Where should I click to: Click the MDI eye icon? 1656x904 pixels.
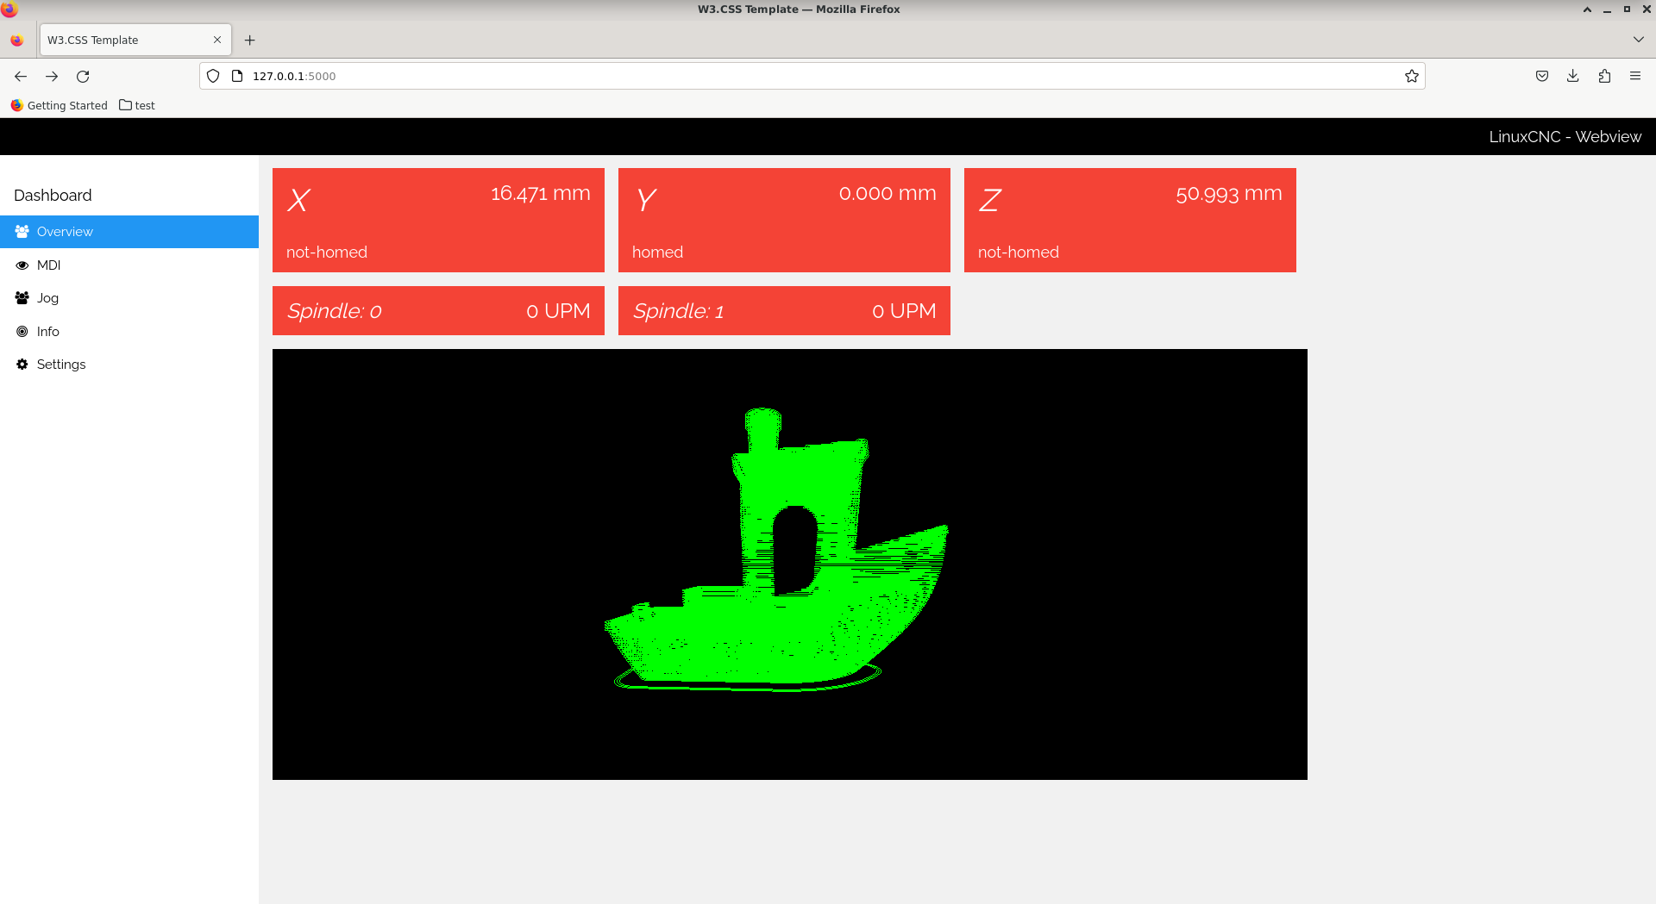pyautogui.click(x=22, y=265)
